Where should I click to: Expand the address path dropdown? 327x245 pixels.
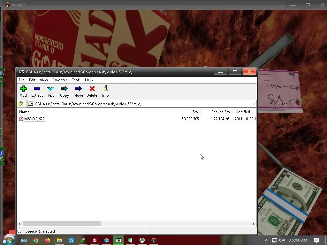click(254, 104)
